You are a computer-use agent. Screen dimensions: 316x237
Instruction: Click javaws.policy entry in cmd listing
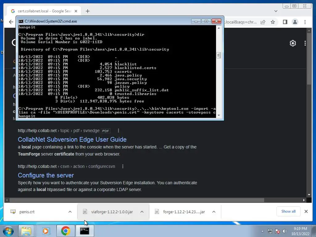131,83
